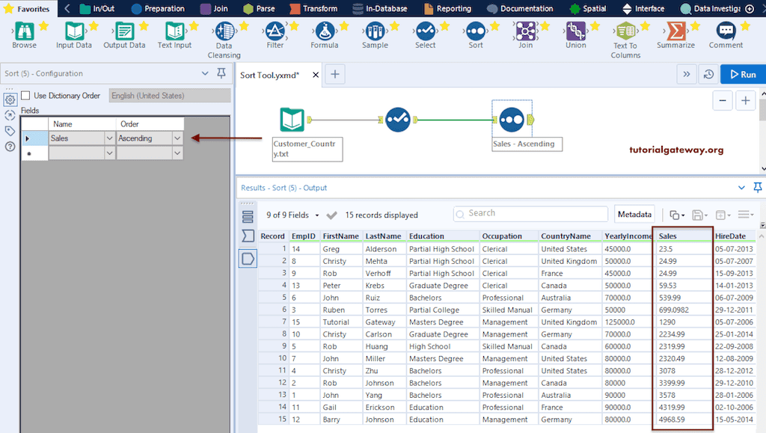Screen dimensions: 766x433
Task: Select the Browse tool icon
Action: pos(24,31)
